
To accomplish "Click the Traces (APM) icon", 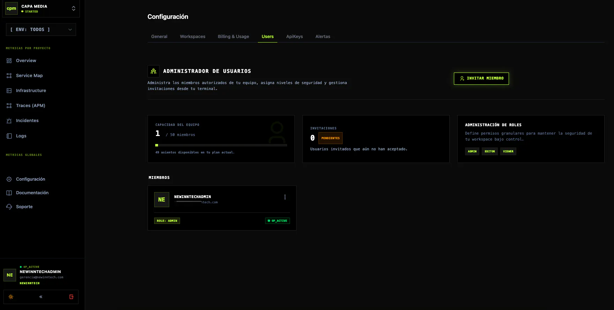I will coord(9,106).
